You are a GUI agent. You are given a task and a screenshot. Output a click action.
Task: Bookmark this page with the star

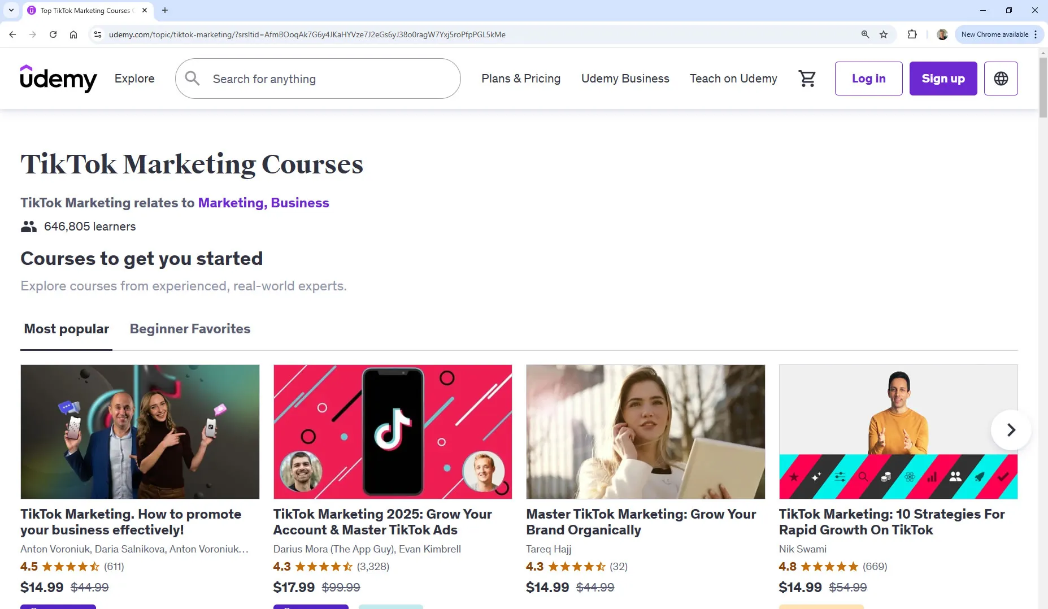click(x=884, y=34)
